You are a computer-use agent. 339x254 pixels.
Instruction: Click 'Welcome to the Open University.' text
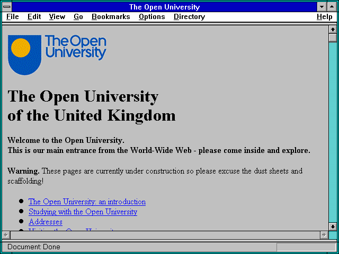[66, 140]
